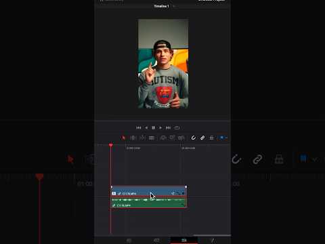
Task: Select the blue video clip on timeline
Action: 149,191
